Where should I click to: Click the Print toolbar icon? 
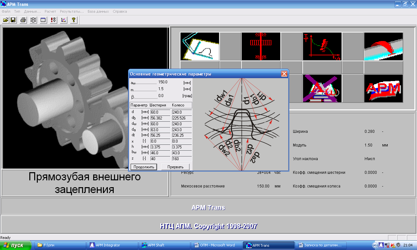coord(23,20)
